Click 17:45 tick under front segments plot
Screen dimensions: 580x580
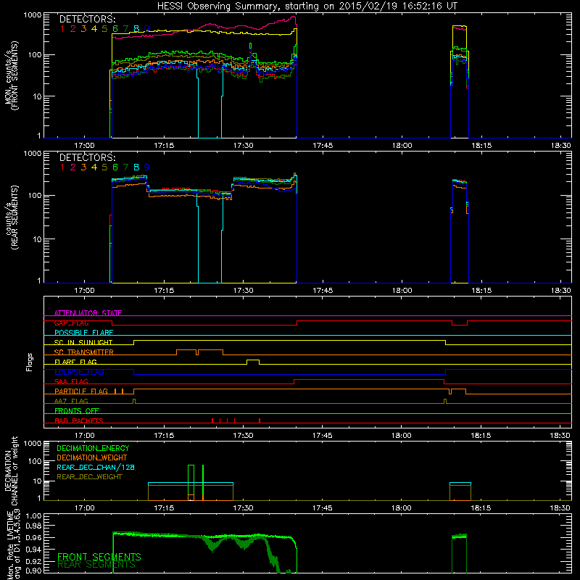tap(323, 146)
